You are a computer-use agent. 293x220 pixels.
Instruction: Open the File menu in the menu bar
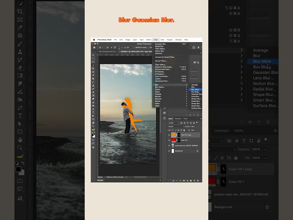[x=115, y=40]
